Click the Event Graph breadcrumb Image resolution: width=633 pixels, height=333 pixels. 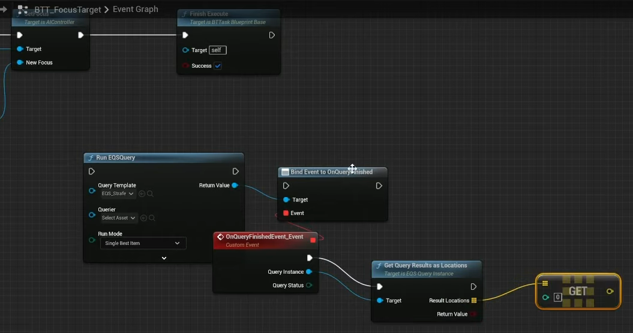pyautogui.click(x=136, y=9)
